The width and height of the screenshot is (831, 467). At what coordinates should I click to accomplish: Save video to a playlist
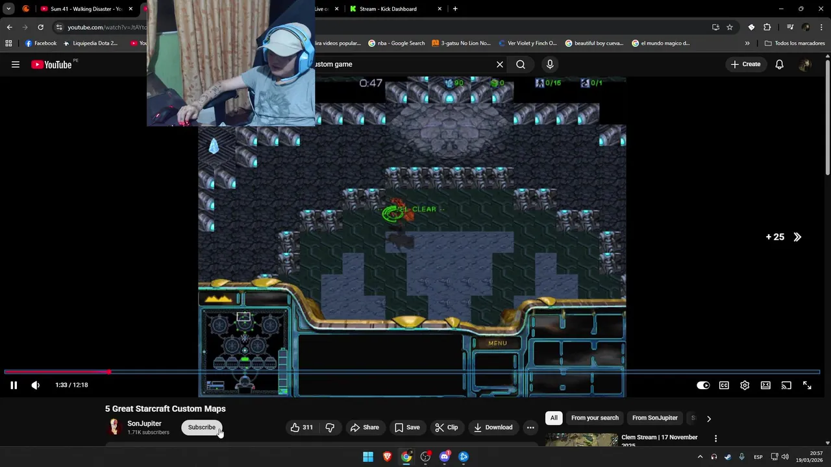click(407, 427)
